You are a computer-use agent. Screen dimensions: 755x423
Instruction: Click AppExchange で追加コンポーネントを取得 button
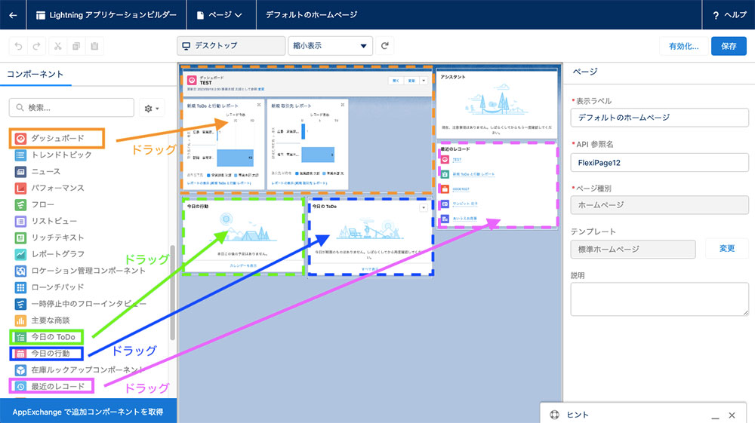pos(88,412)
